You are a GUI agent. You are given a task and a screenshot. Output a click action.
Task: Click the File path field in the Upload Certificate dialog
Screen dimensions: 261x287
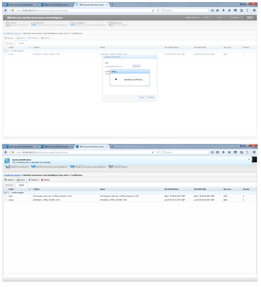point(118,67)
